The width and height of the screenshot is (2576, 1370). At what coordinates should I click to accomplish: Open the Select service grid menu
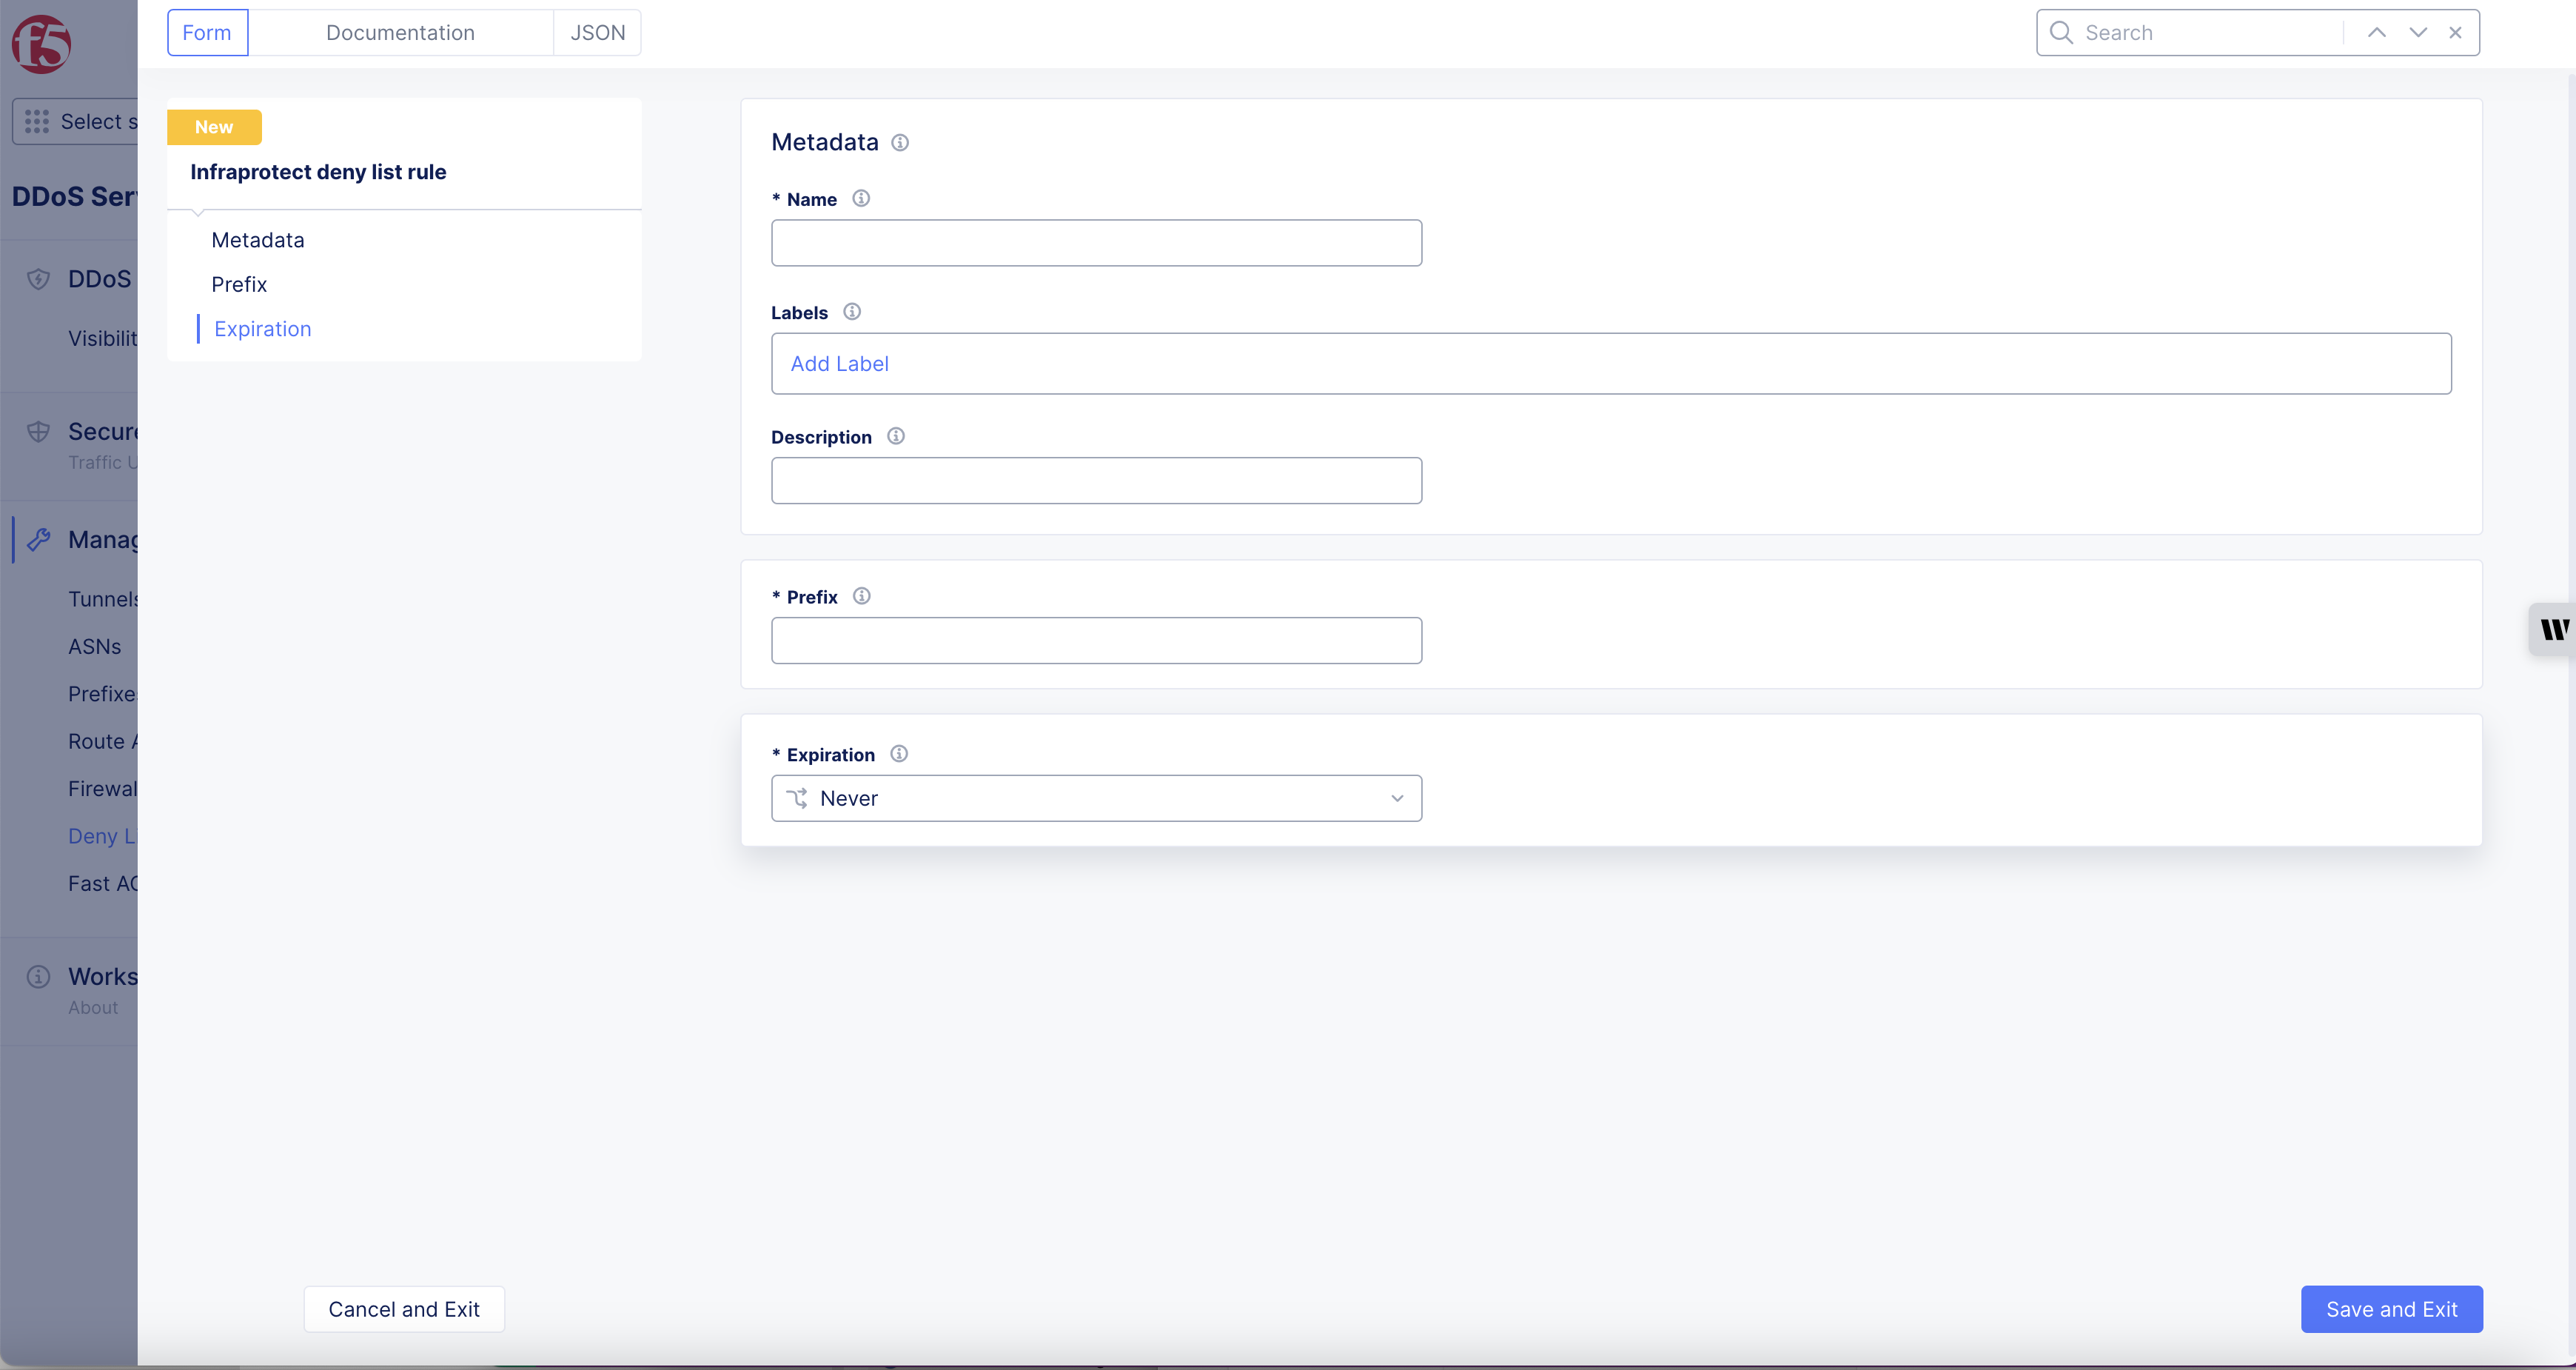[x=76, y=121]
